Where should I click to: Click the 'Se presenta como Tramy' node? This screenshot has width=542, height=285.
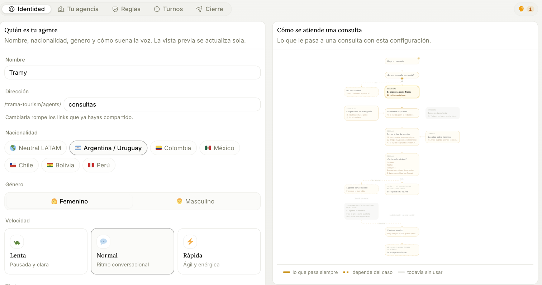[402, 92]
